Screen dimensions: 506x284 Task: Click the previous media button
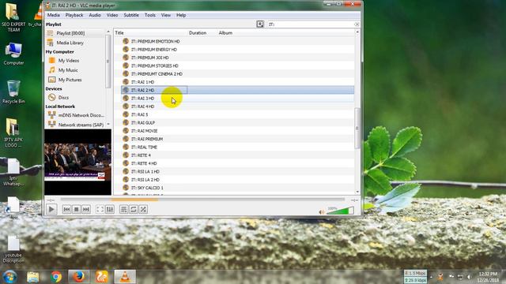pos(66,209)
